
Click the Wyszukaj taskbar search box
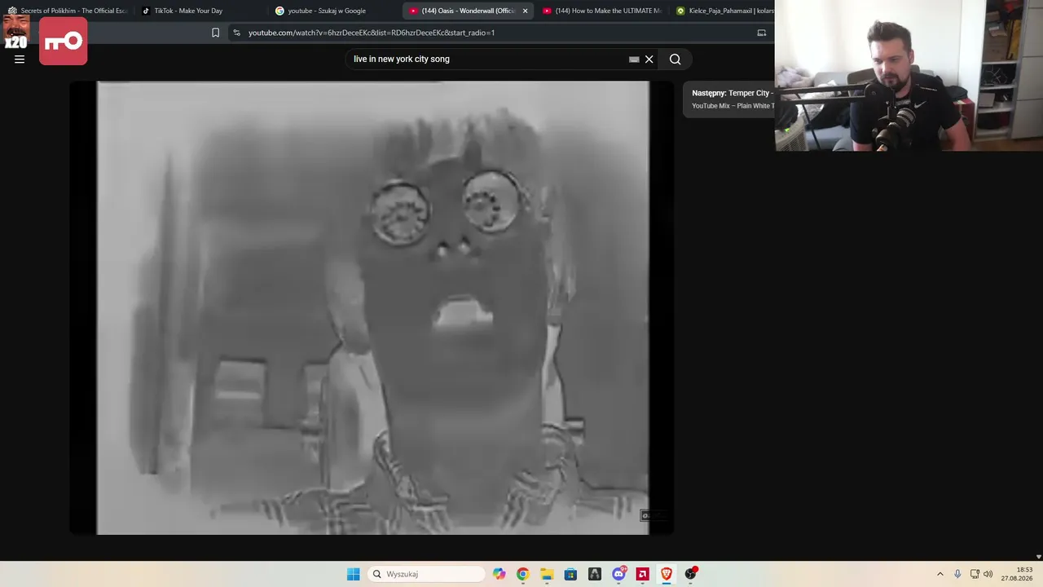pos(426,574)
